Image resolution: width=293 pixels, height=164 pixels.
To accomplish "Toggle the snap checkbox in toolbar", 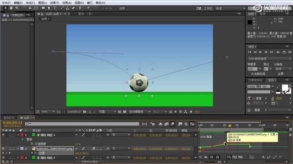I will point(117,9).
